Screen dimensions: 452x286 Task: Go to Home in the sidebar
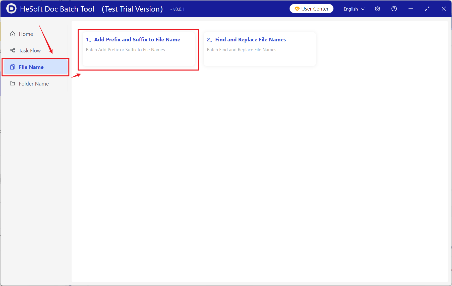[35, 34]
